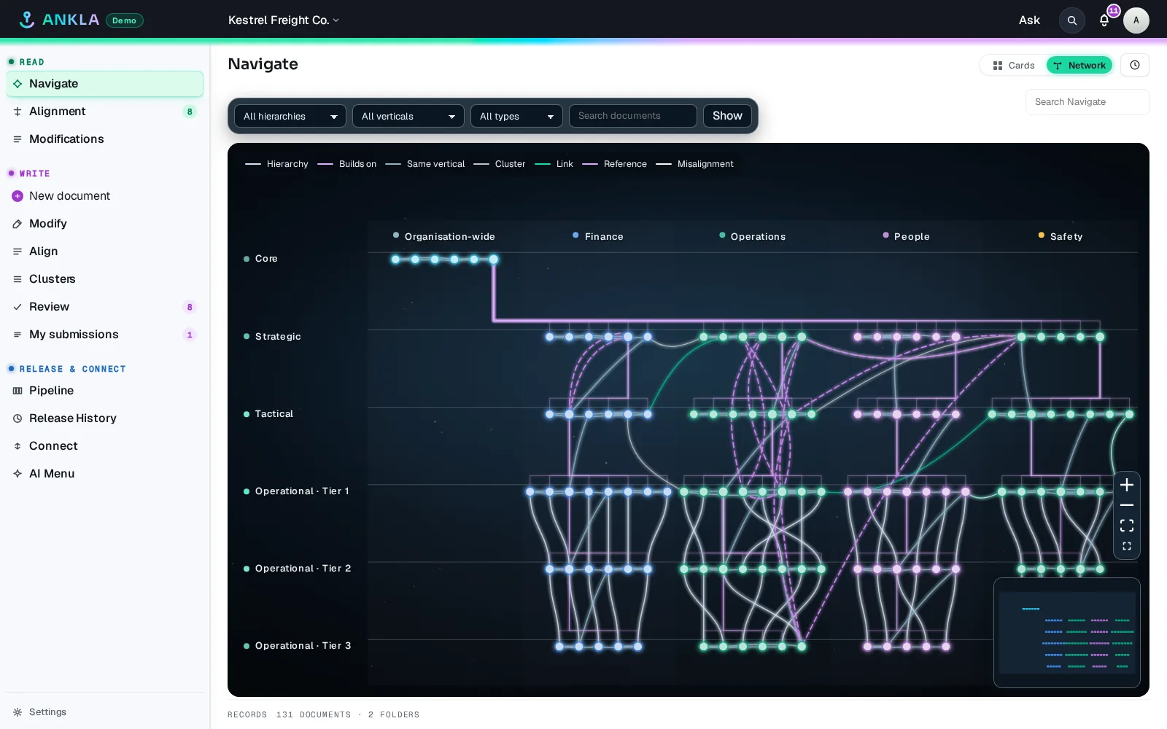Image resolution: width=1167 pixels, height=729 pixels.
Task: Click the Search Navigate field
Action: (x=1087, y=102)
